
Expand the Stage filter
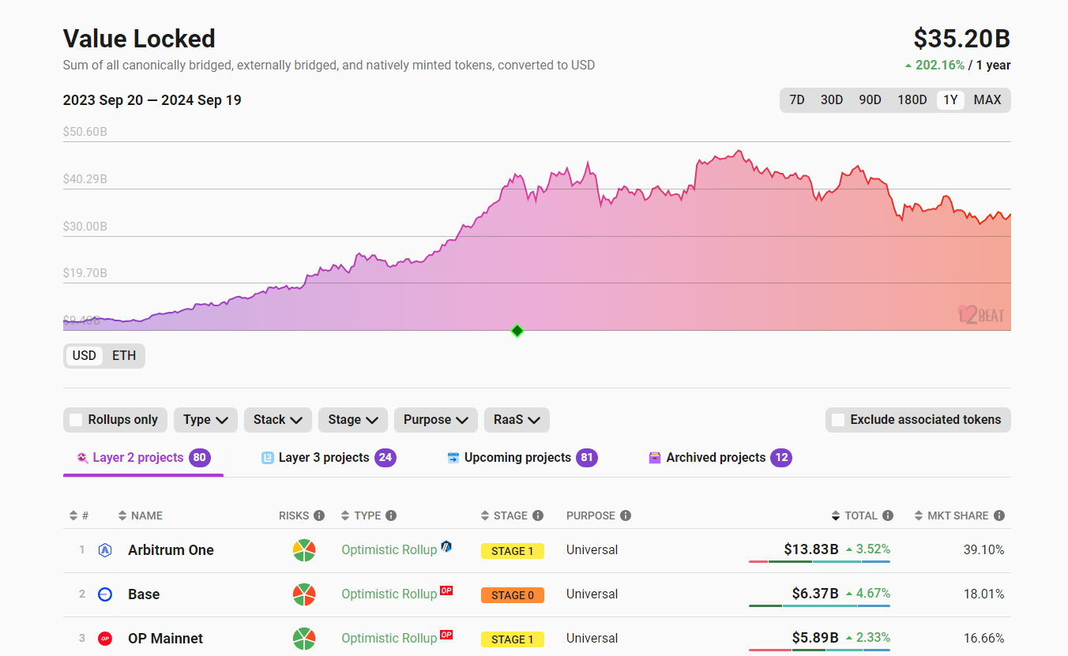tap(352, 420)
